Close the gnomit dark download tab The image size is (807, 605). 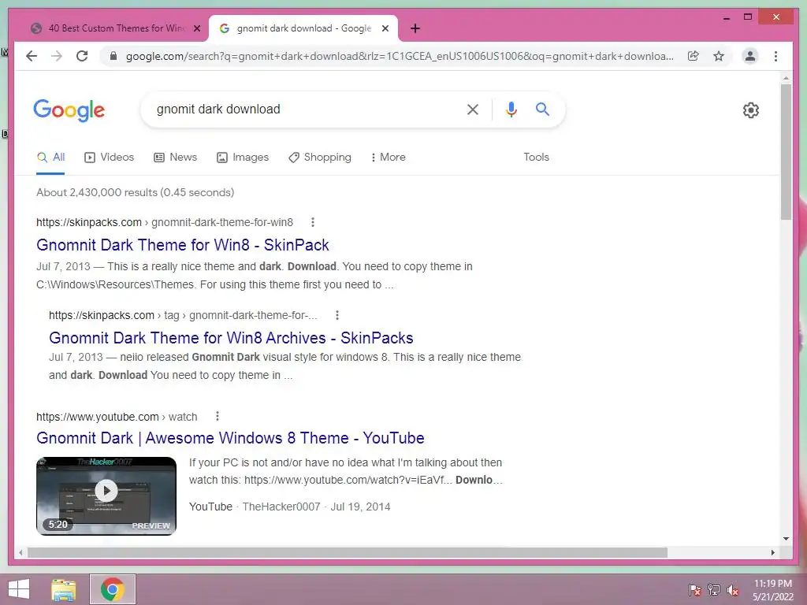pos(385,29)
